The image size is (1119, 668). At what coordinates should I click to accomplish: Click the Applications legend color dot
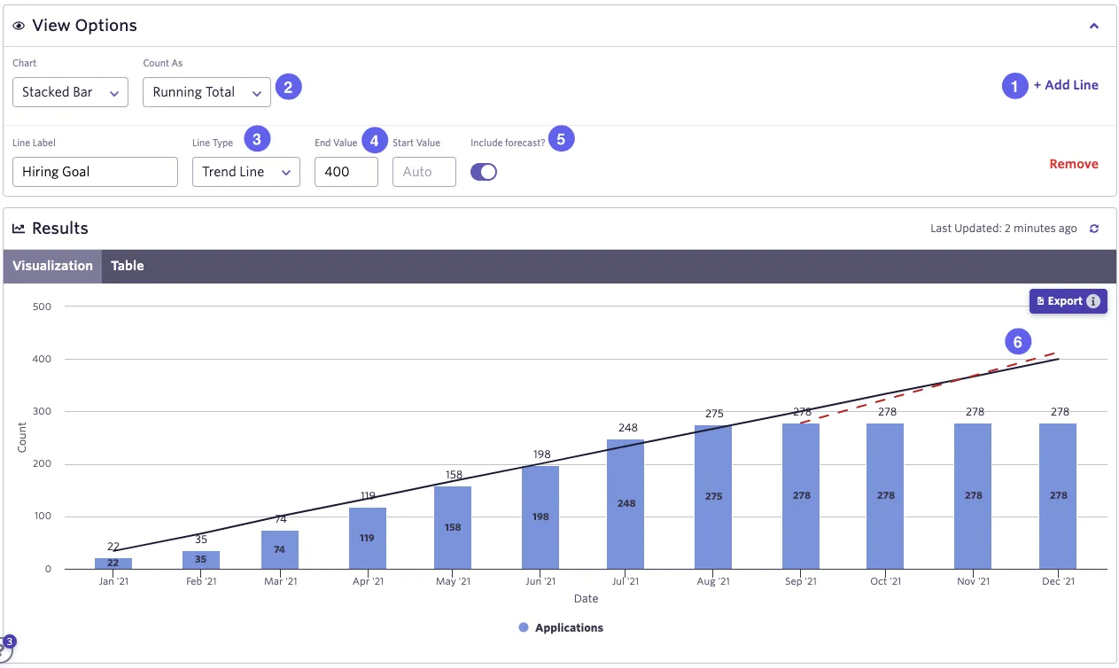(524, 627)
